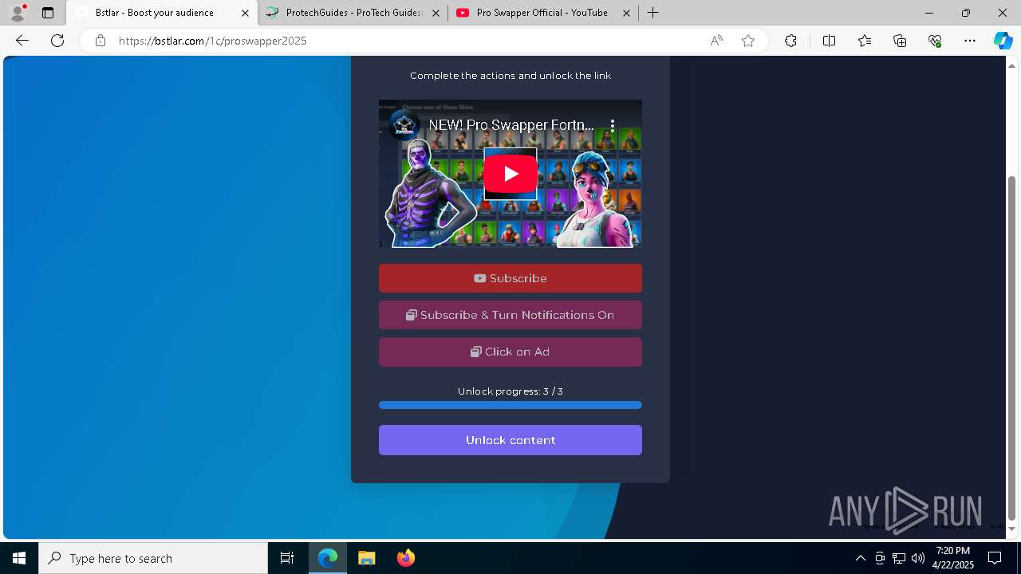The image size is (1021, 574).
Task: Open video title NEW! Pro Swapper Fortn...
Action: pyautogui.click(x=511, y=125)
